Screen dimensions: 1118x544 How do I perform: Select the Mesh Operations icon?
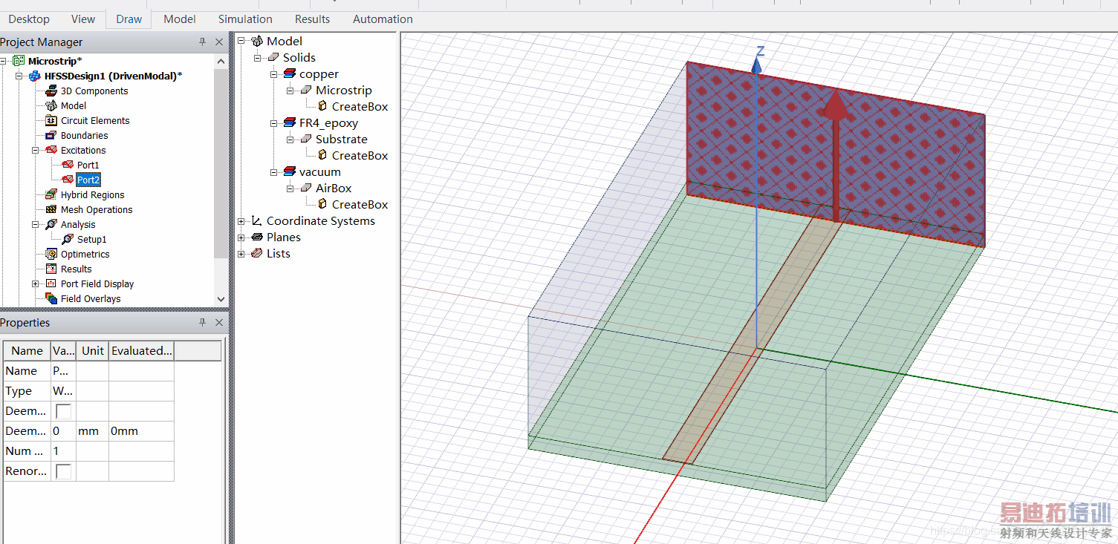[51, 210]
